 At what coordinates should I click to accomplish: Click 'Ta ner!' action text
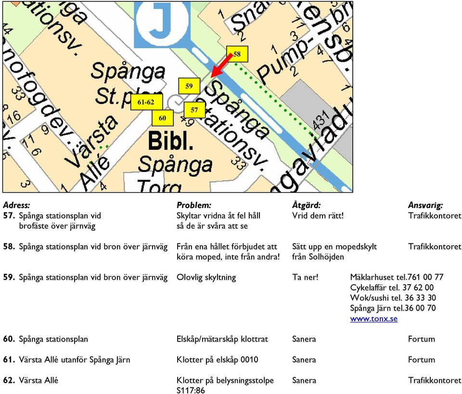[x=305, y=277]
